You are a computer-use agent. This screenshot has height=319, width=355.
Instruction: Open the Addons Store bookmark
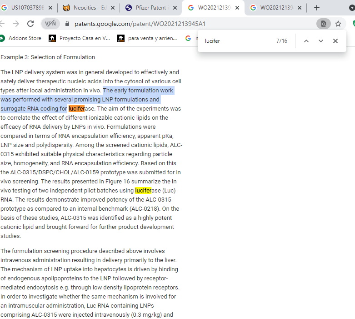click(20, 38)
